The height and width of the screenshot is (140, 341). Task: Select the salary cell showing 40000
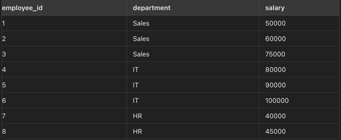(276, 116)
